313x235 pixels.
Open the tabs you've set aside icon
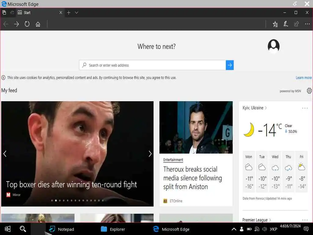pyautogui.click(x=4, y=13)
